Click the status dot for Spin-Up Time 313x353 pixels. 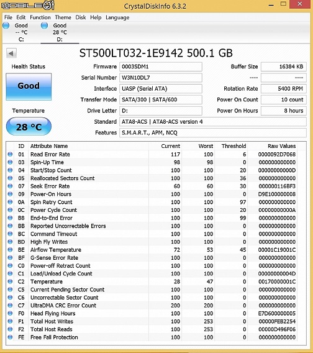(x=10, y=162)
